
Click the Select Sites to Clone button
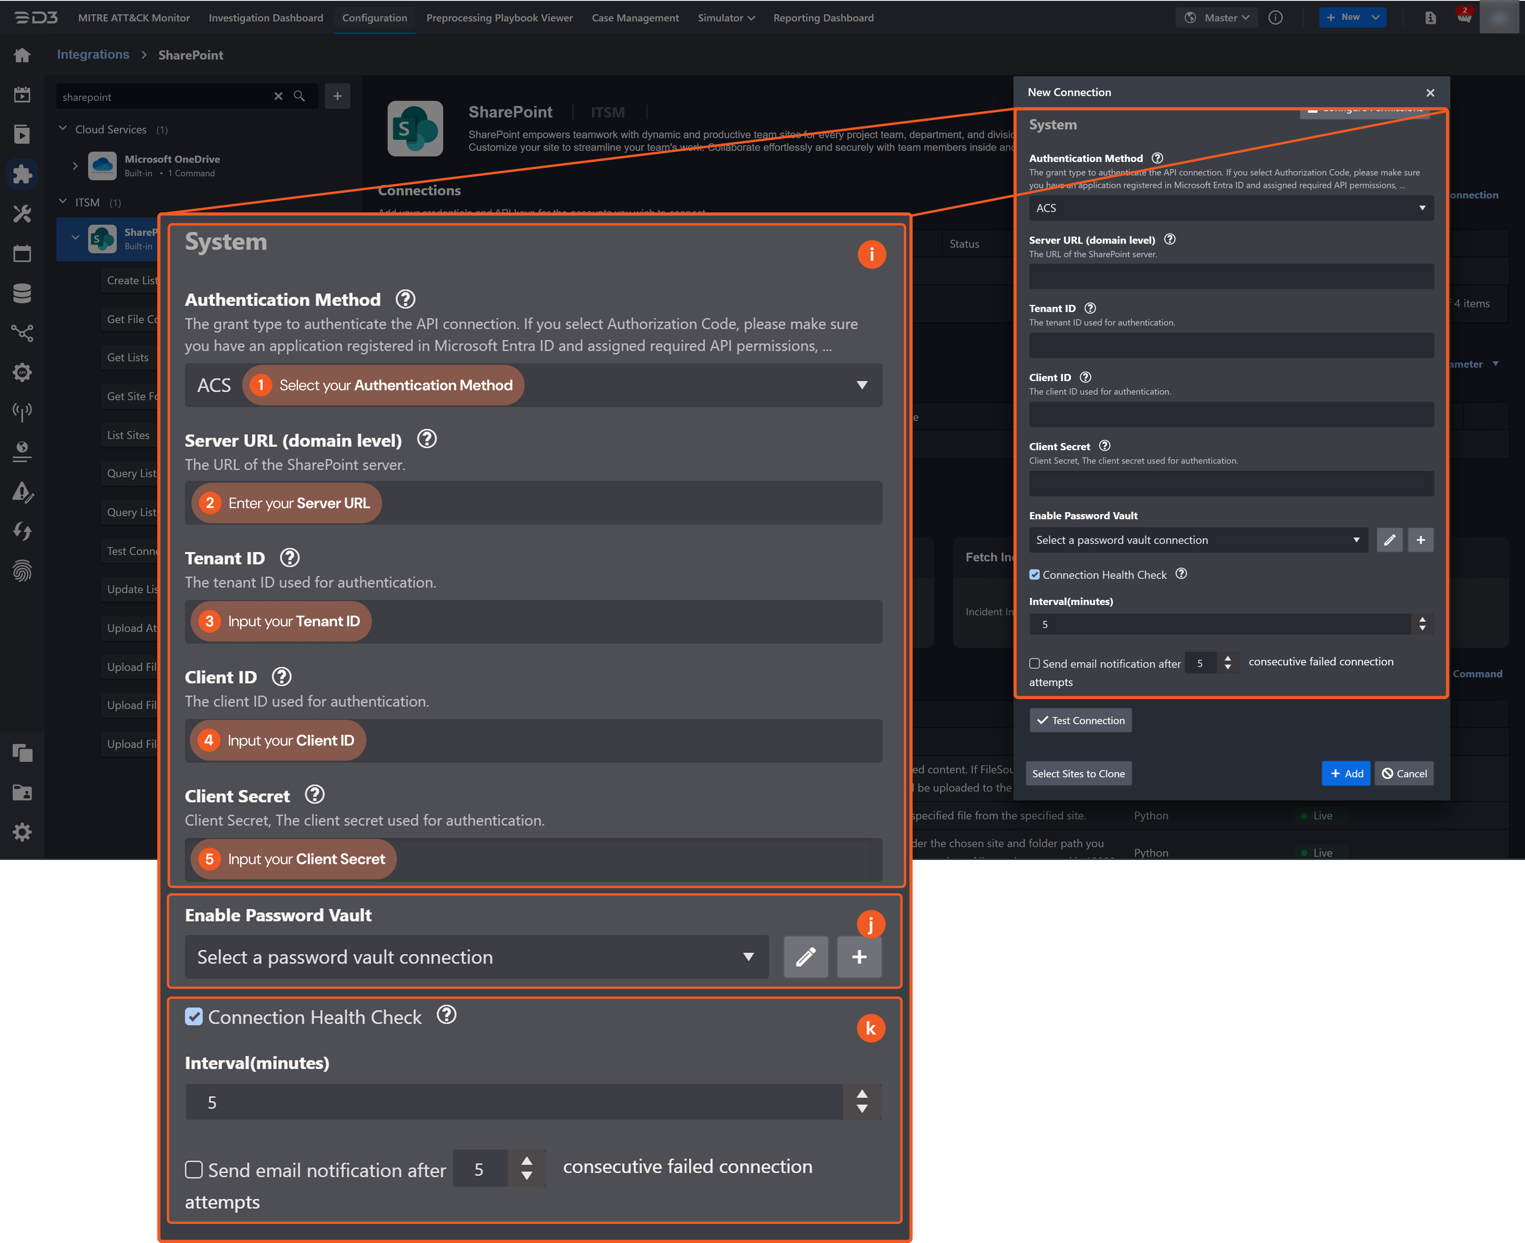coord(1078,773)
